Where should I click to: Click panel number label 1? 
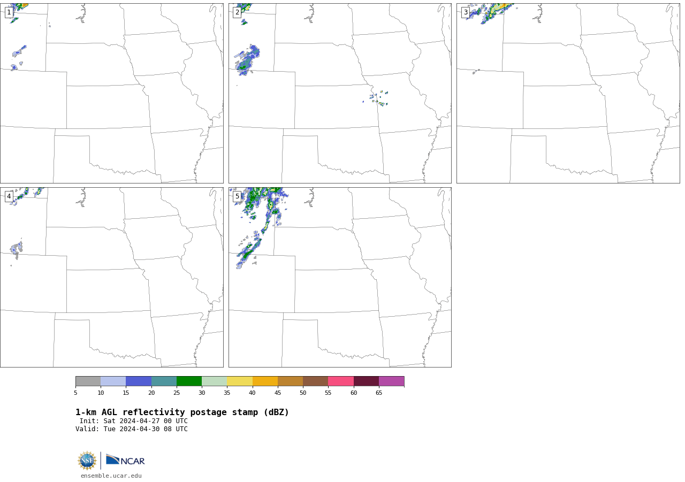pyautogui.click(x=9, y=12)
